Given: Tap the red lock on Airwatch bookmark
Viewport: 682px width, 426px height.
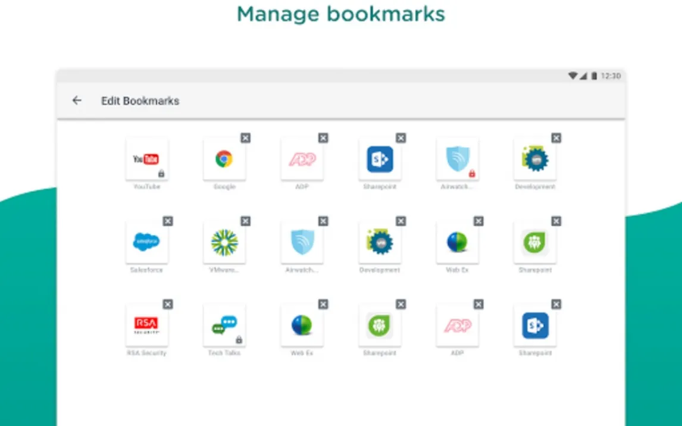Looking at the screenshot, I should point(471,174).
